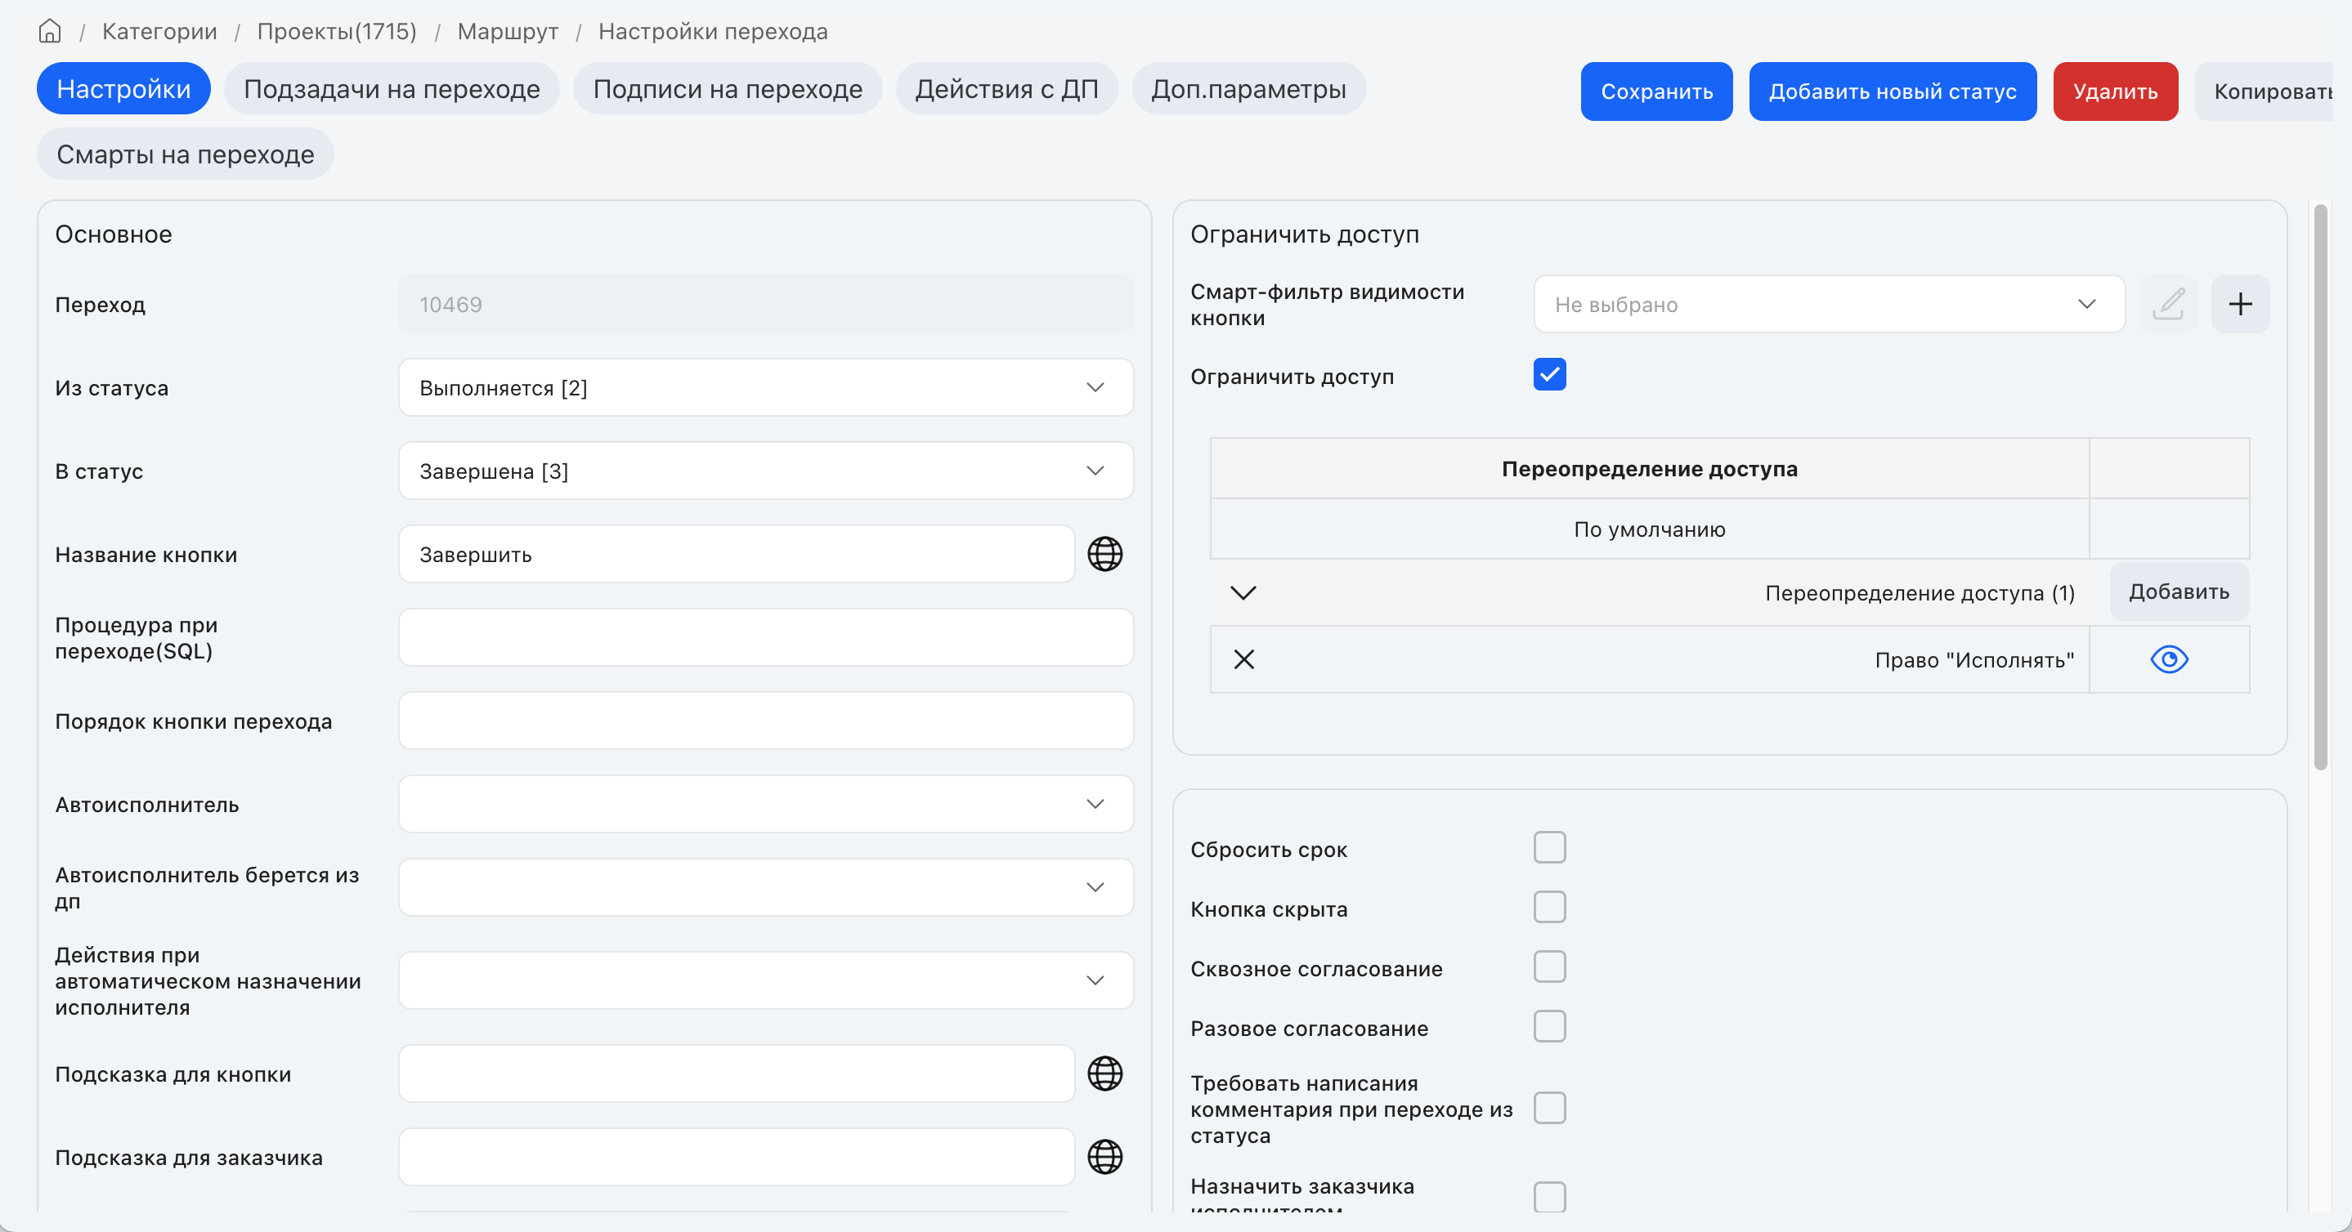Enable Сбросить срок checkbox
Image resolution: width=2352 pixels, height=1232 pixels.
coord(1549,848)
